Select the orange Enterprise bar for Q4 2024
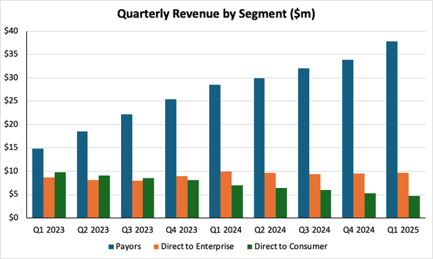This screenshot has height=259, width=433. tap(359, 195)
